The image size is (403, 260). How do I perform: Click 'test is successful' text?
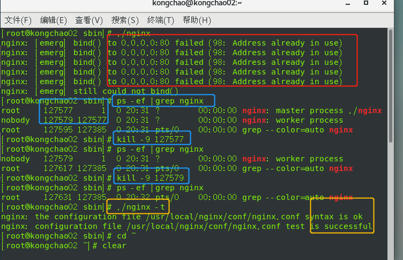click(329, 226)
